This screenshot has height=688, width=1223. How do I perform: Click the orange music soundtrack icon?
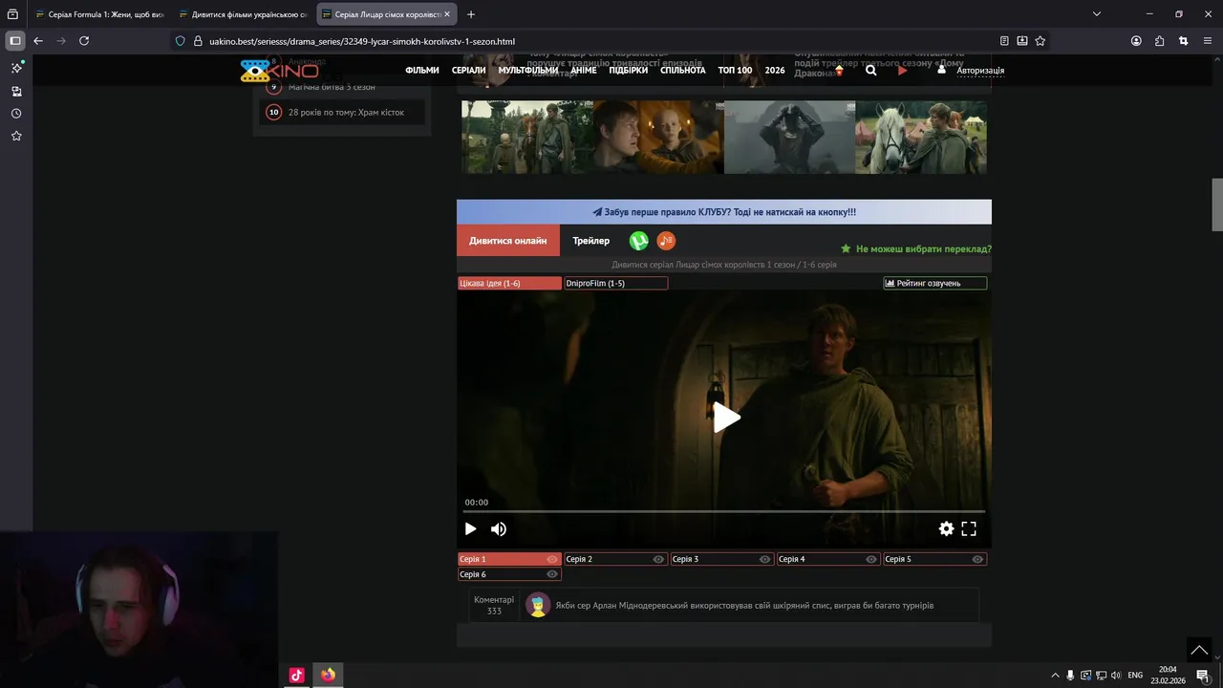(x=666, y=241)
